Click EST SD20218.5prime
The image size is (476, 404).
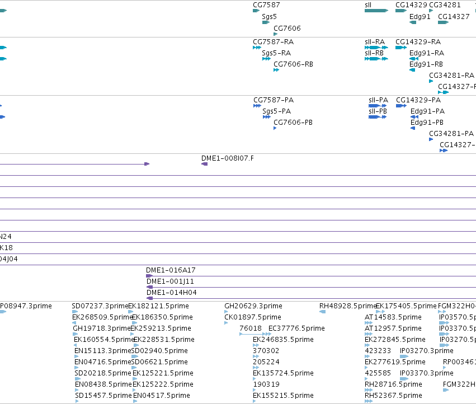tap(103, 373)
